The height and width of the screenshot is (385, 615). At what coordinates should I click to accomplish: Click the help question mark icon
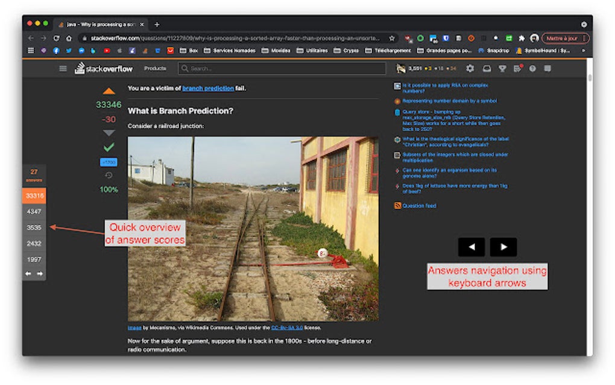click(532, 69)
